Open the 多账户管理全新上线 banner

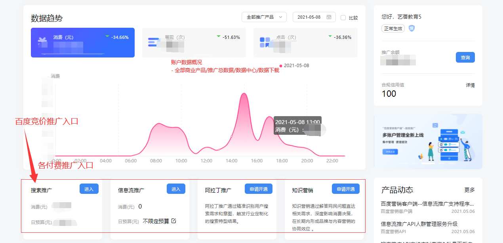coord(428,142)
